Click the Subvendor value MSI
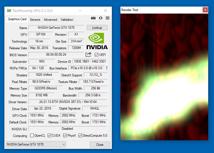Image resolution: width=214 pixels, height=153 pixels. coord(42,61)
